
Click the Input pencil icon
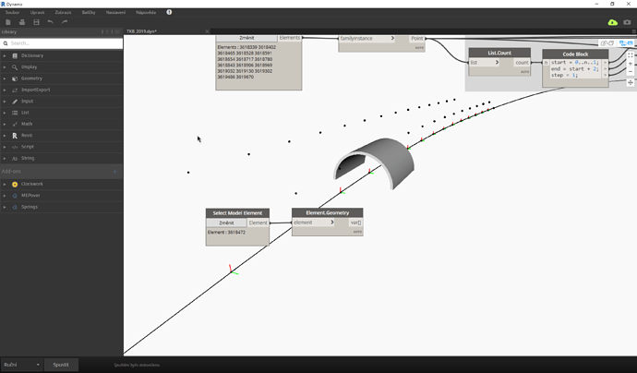pyautogui.click(x=15, y=102)
